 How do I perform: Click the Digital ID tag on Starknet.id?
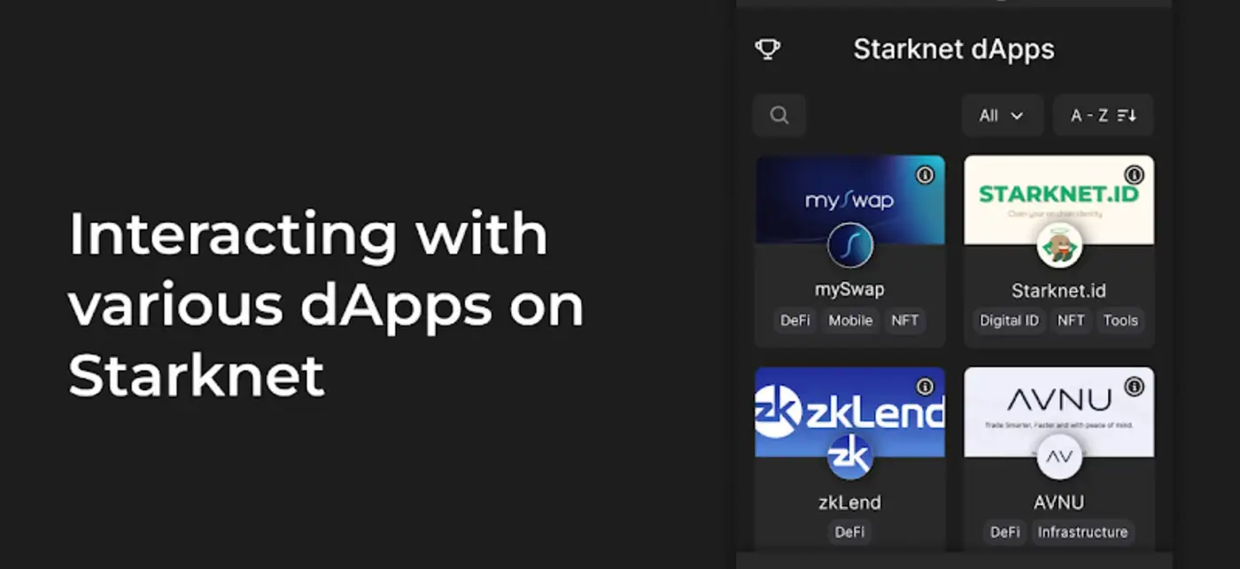click(x=1009, y=321)
